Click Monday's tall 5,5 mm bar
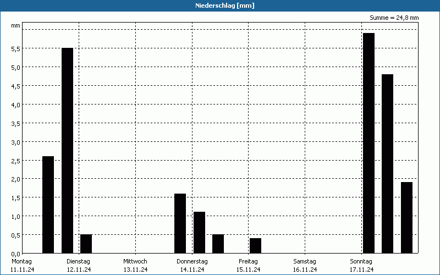 (67, 150)
